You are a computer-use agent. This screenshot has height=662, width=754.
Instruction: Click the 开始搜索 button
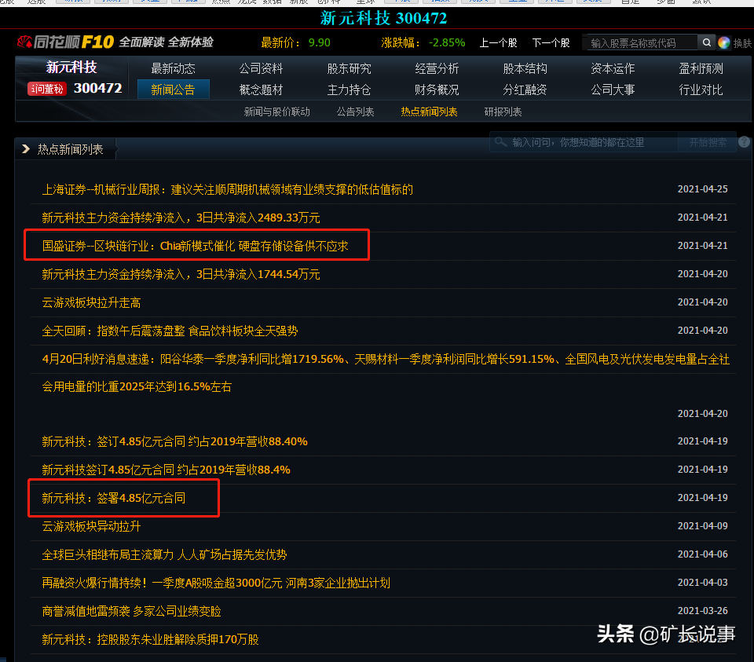tap(708, 142)
